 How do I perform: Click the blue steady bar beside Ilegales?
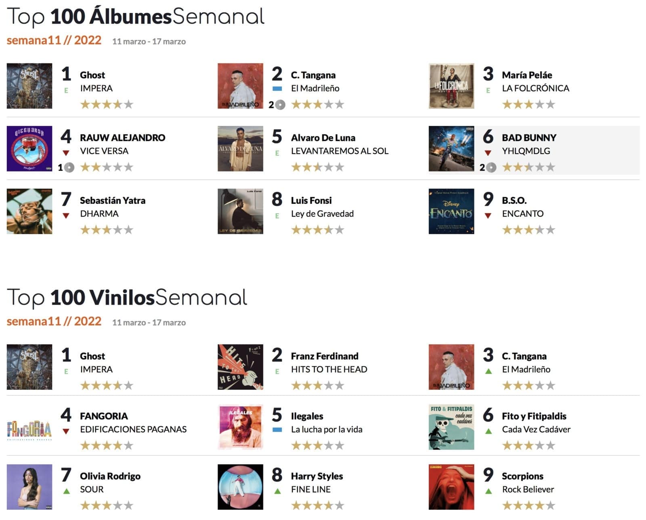click(x=277, y=430)
